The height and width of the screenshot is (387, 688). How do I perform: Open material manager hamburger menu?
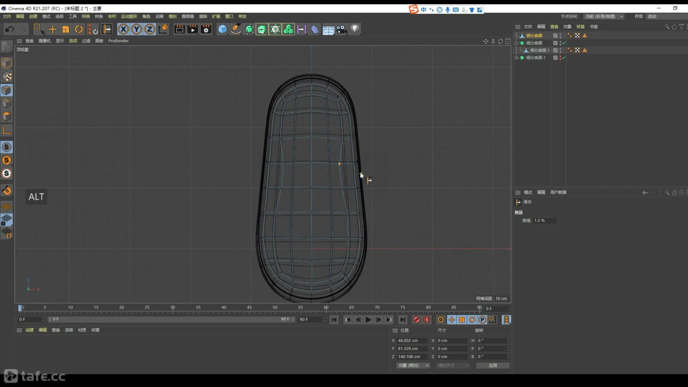19,330
